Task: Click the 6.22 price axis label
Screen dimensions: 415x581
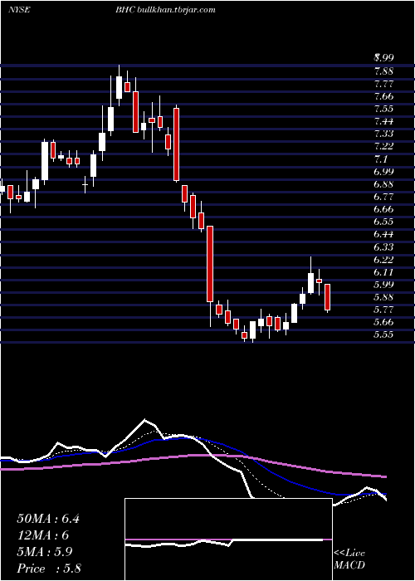Action: tap(383, 259)
